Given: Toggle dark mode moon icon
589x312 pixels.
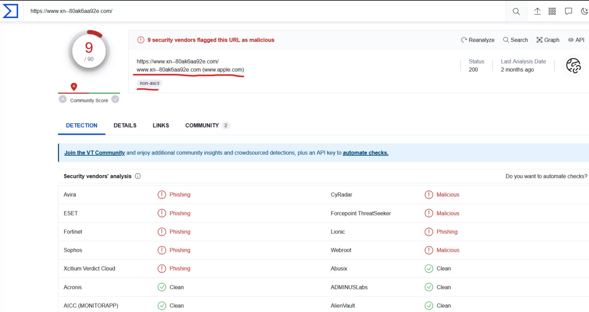Looking at the screenshot, I should click(x=584, y=11).
